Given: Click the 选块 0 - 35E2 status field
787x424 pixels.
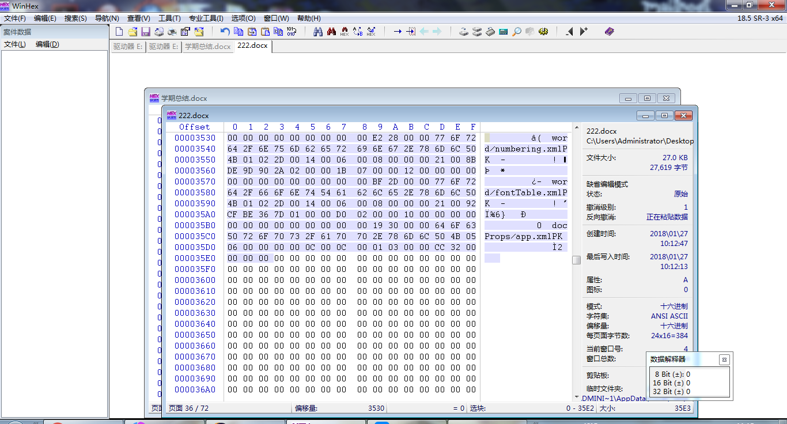Looking at the screenshot, I should point(532,408).
